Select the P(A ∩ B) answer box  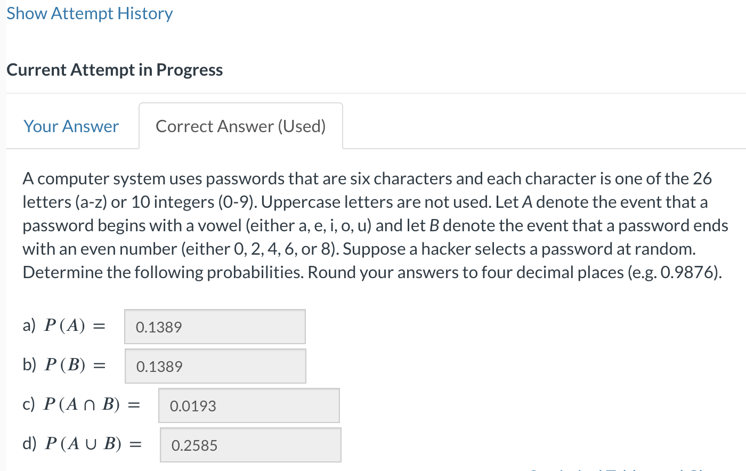click(249, 405)
